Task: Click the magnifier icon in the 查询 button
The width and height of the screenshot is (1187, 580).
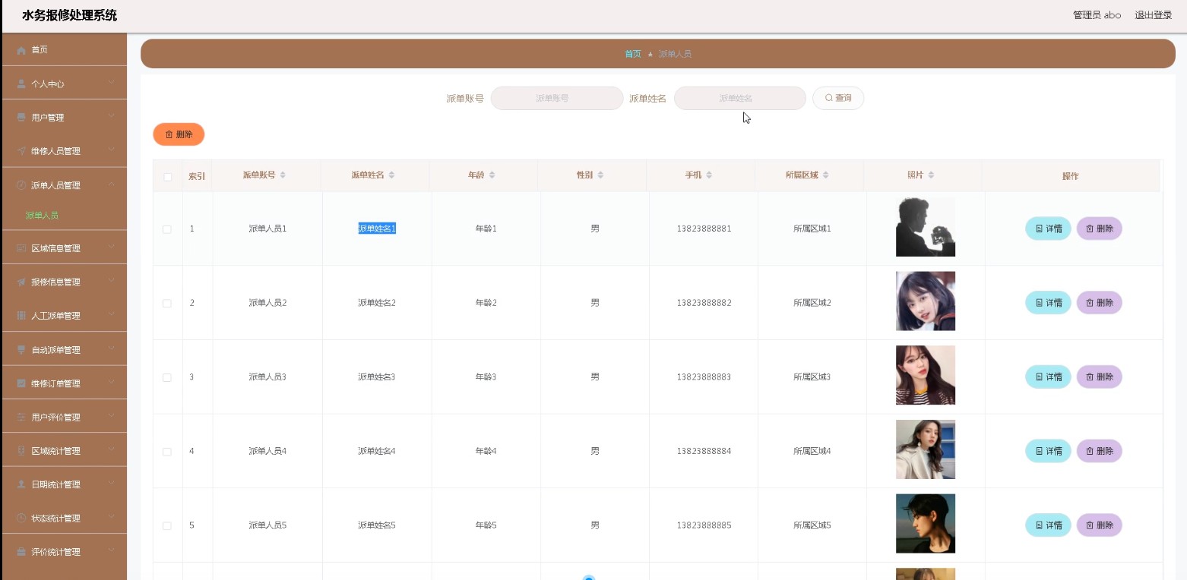Action: [x=829, y=98]
